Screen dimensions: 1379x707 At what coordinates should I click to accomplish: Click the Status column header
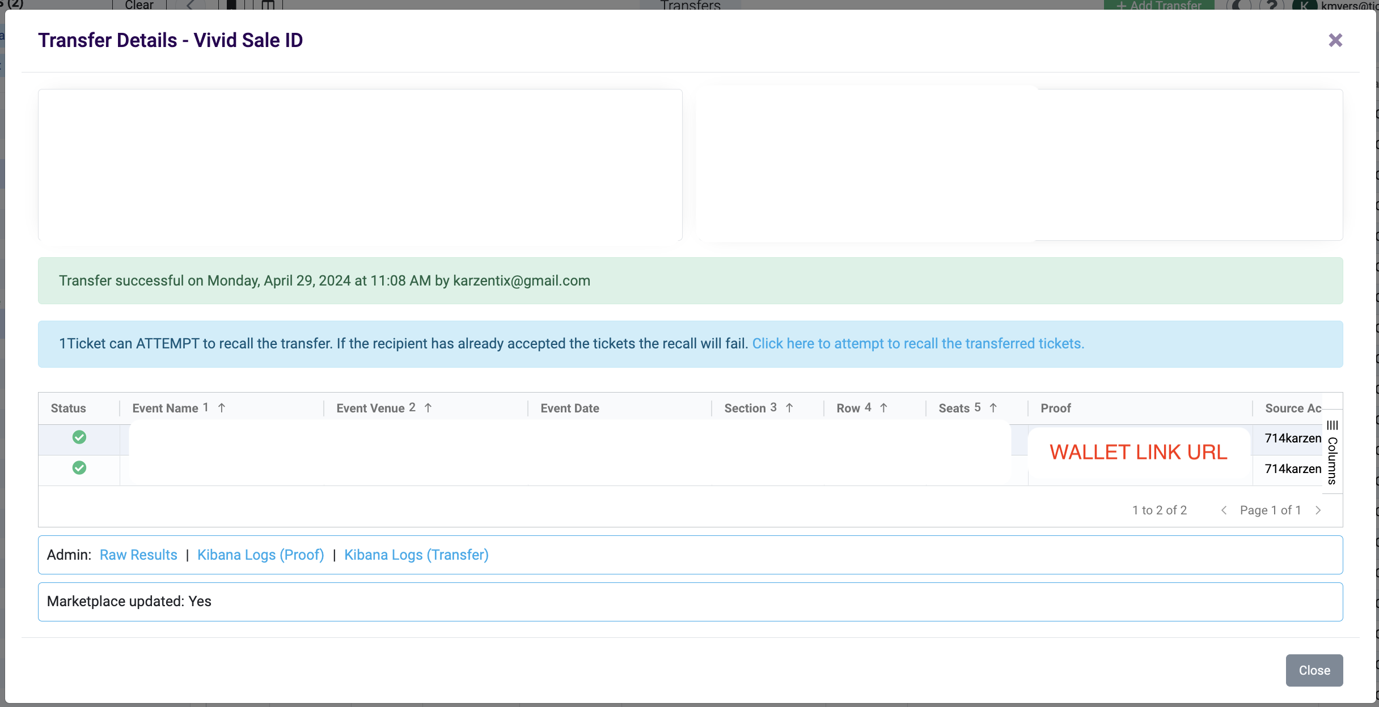tap(68, 408)
